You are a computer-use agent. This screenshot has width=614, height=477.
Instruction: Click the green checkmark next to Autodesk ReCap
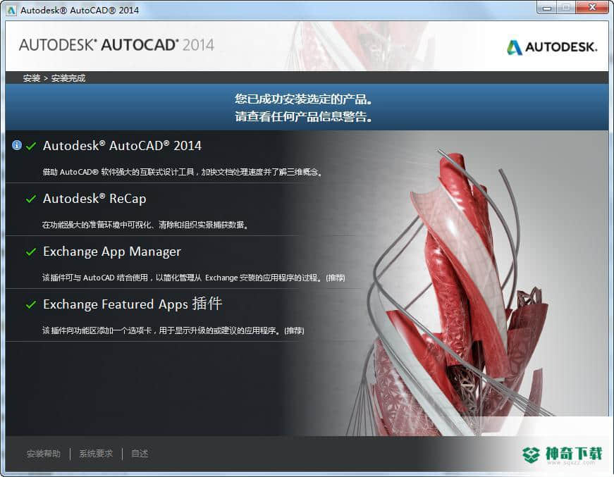pyautogui.click(x=31, y=199)
